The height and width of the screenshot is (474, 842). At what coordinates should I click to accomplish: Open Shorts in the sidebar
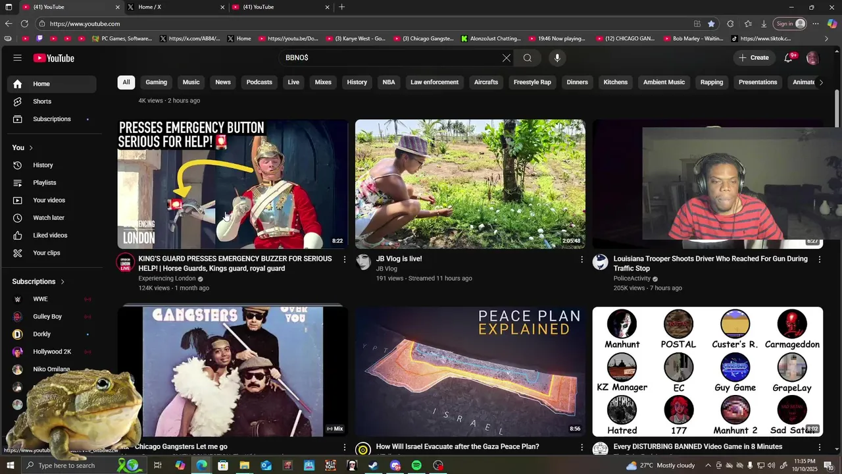51,101
